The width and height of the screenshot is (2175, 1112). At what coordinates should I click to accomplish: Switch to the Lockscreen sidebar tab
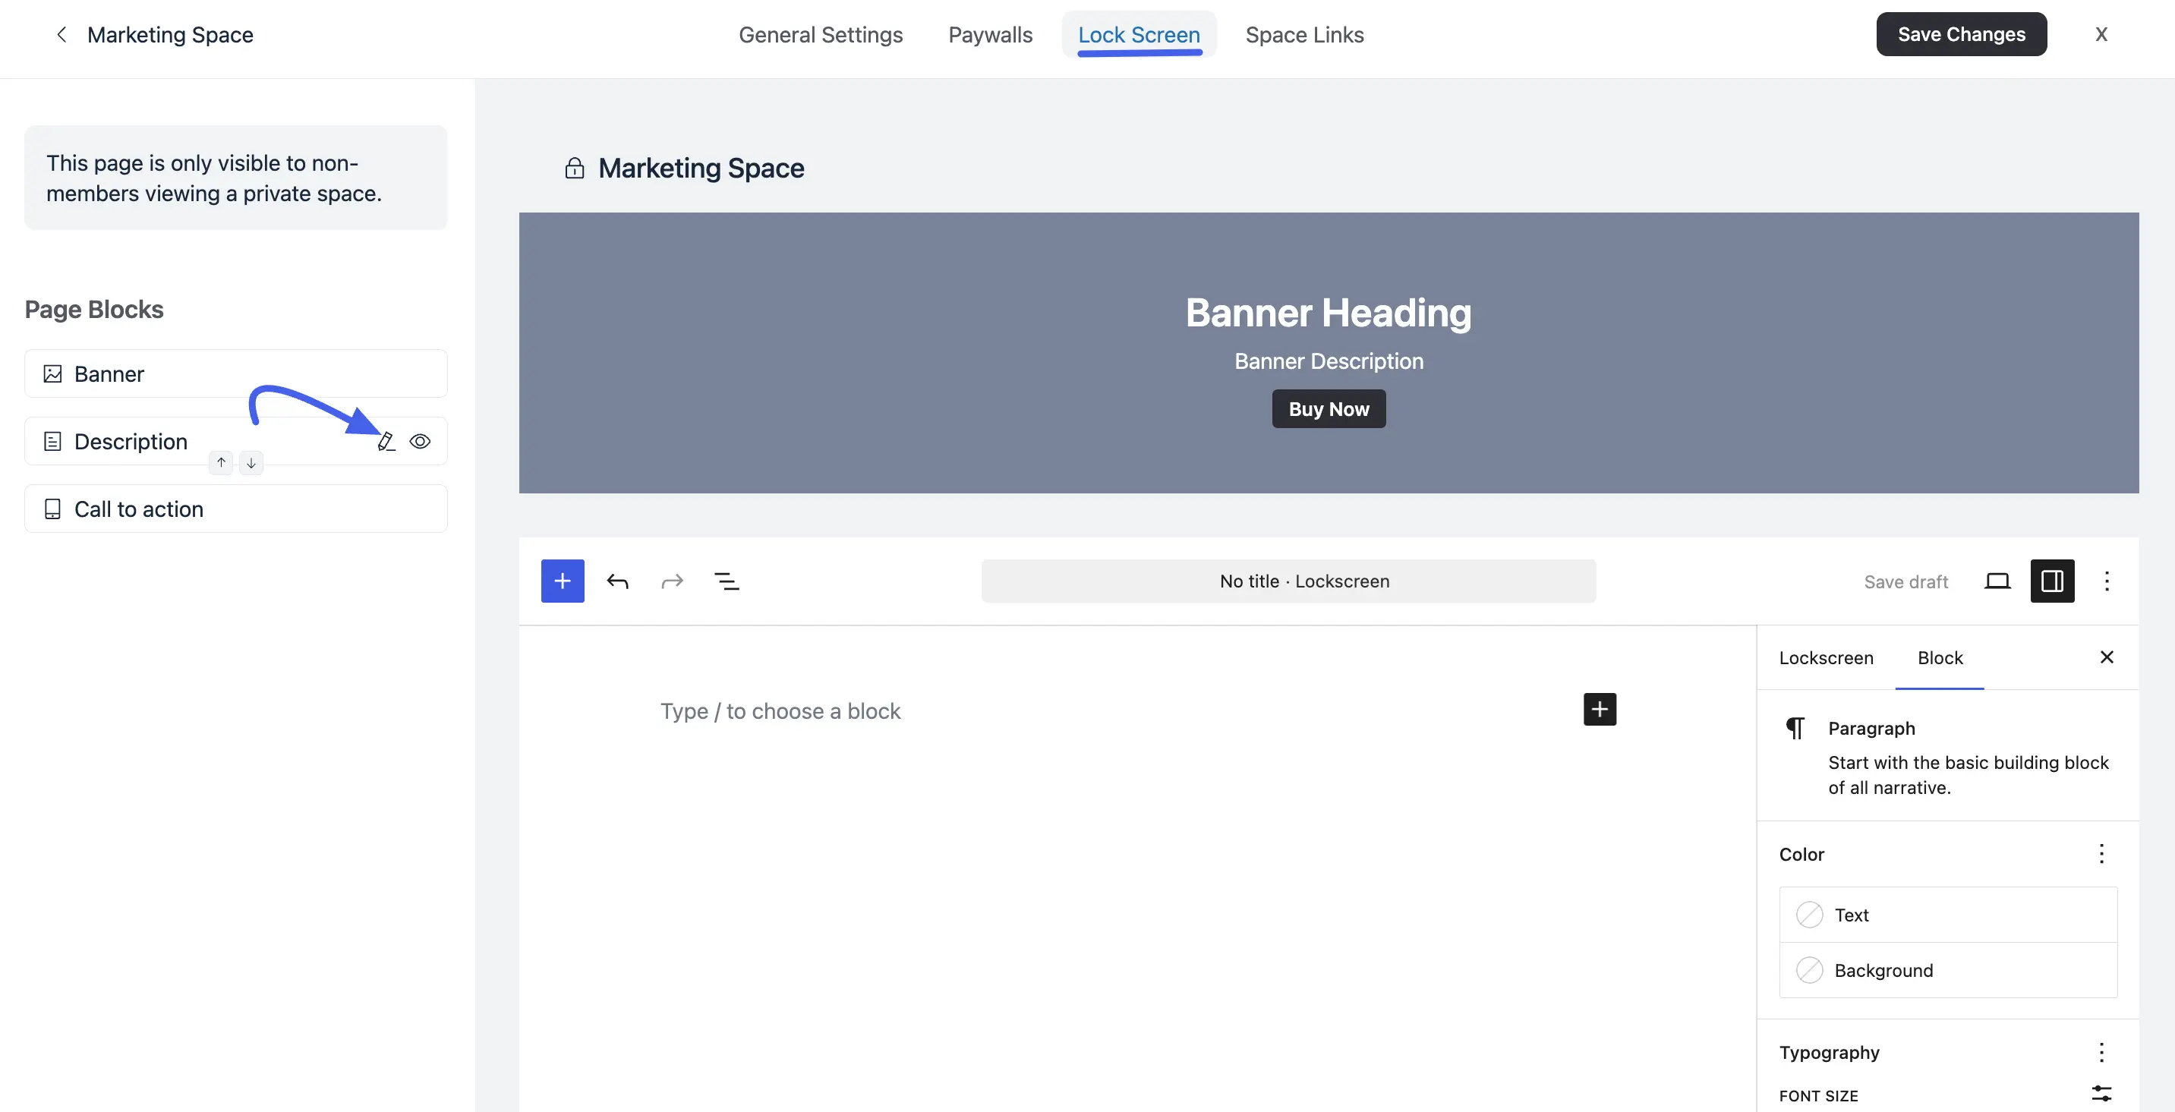[x=1826, y=658]
